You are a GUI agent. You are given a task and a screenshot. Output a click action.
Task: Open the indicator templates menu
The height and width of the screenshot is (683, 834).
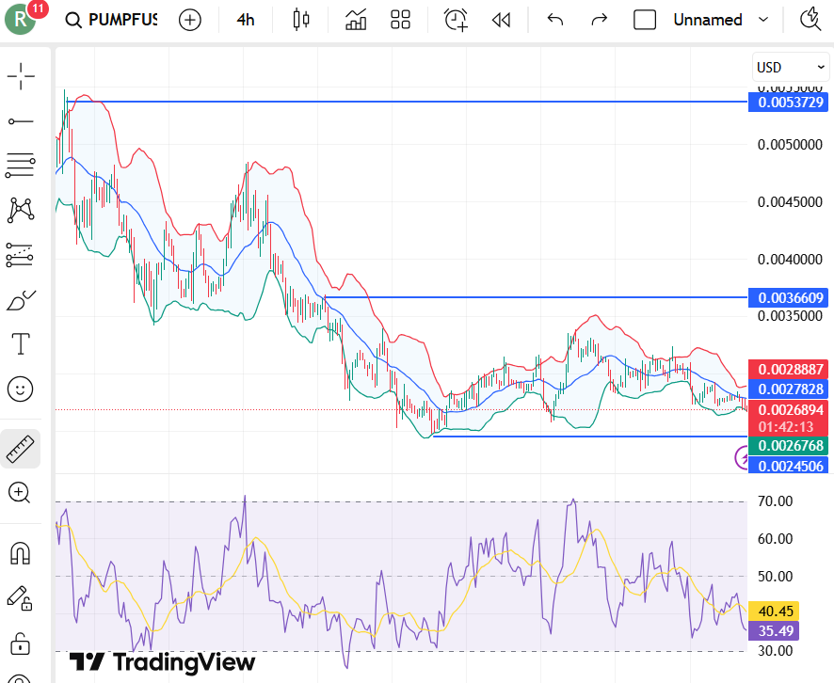(400, 19)
